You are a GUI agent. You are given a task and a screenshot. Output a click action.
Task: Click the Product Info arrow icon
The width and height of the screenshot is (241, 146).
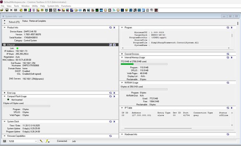(114, 27)
